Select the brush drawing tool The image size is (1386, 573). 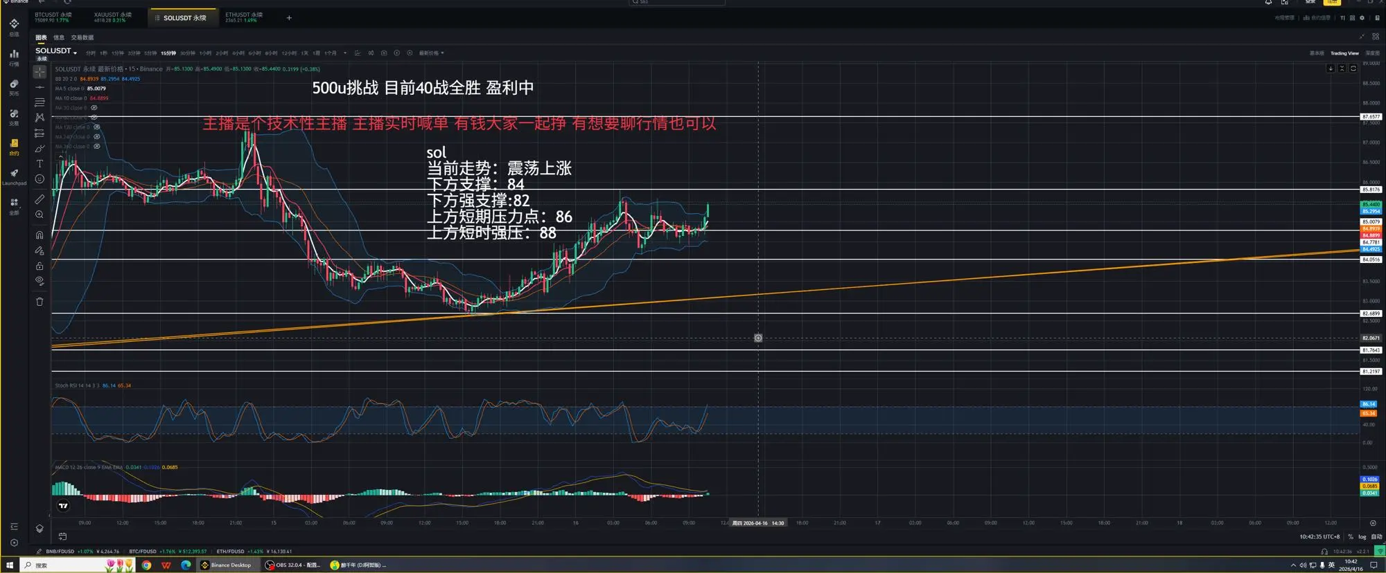pyautogui.click(x=40, y=149)
